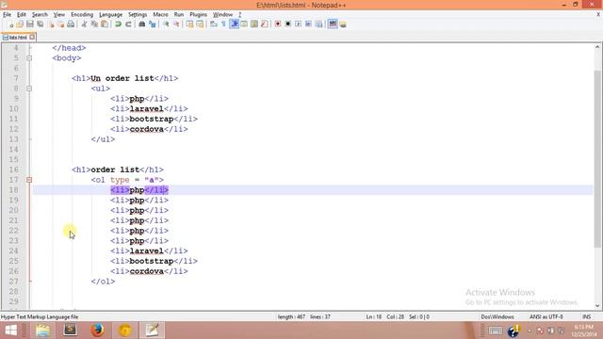Open user defined language dialog icon
Screen dimensions: 603x339
[x=244, y=24]
